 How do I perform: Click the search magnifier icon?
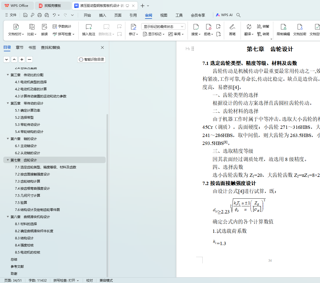click(238, 15)
